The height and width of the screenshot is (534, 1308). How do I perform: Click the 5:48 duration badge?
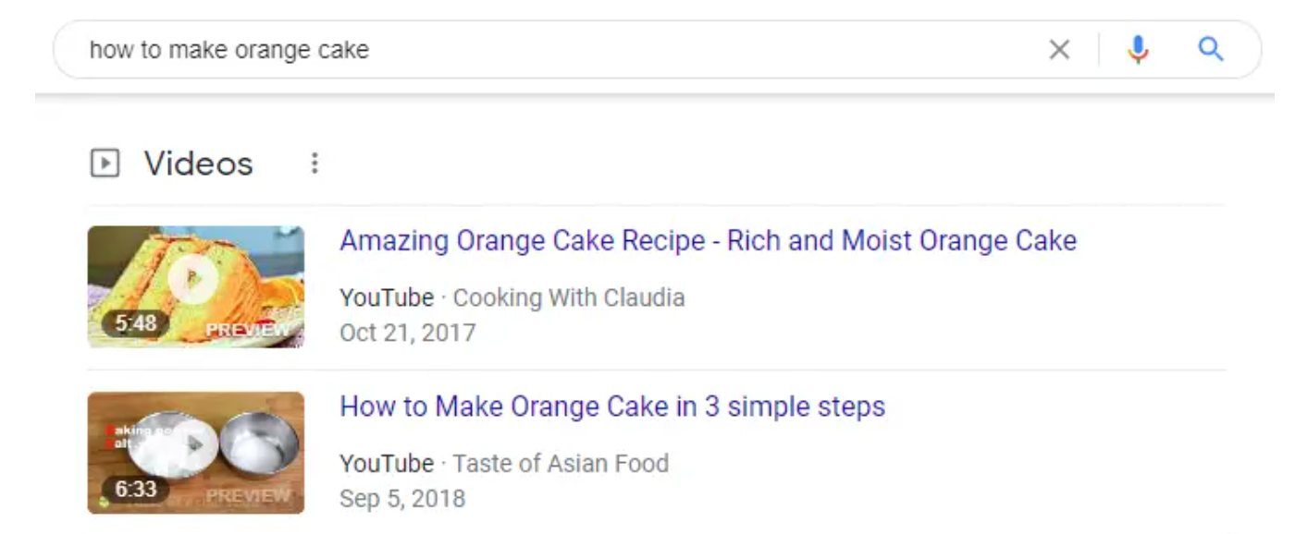[x=135, y=324]
